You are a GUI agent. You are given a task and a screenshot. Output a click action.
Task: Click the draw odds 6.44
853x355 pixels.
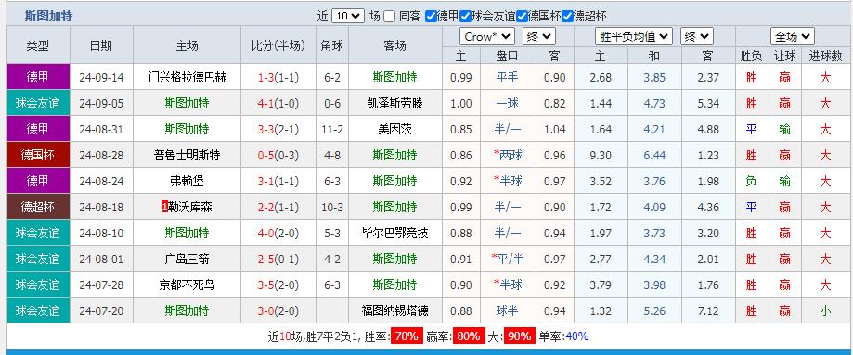click(654, 156)
